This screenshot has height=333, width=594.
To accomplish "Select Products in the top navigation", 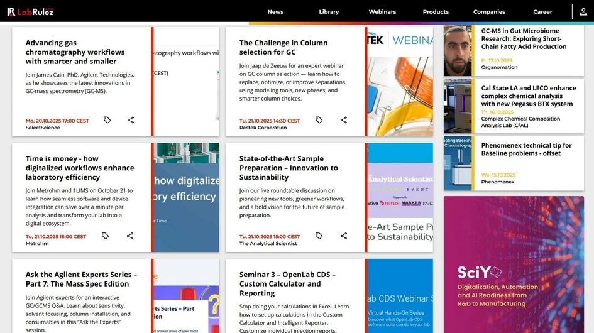I will (436, 12).
